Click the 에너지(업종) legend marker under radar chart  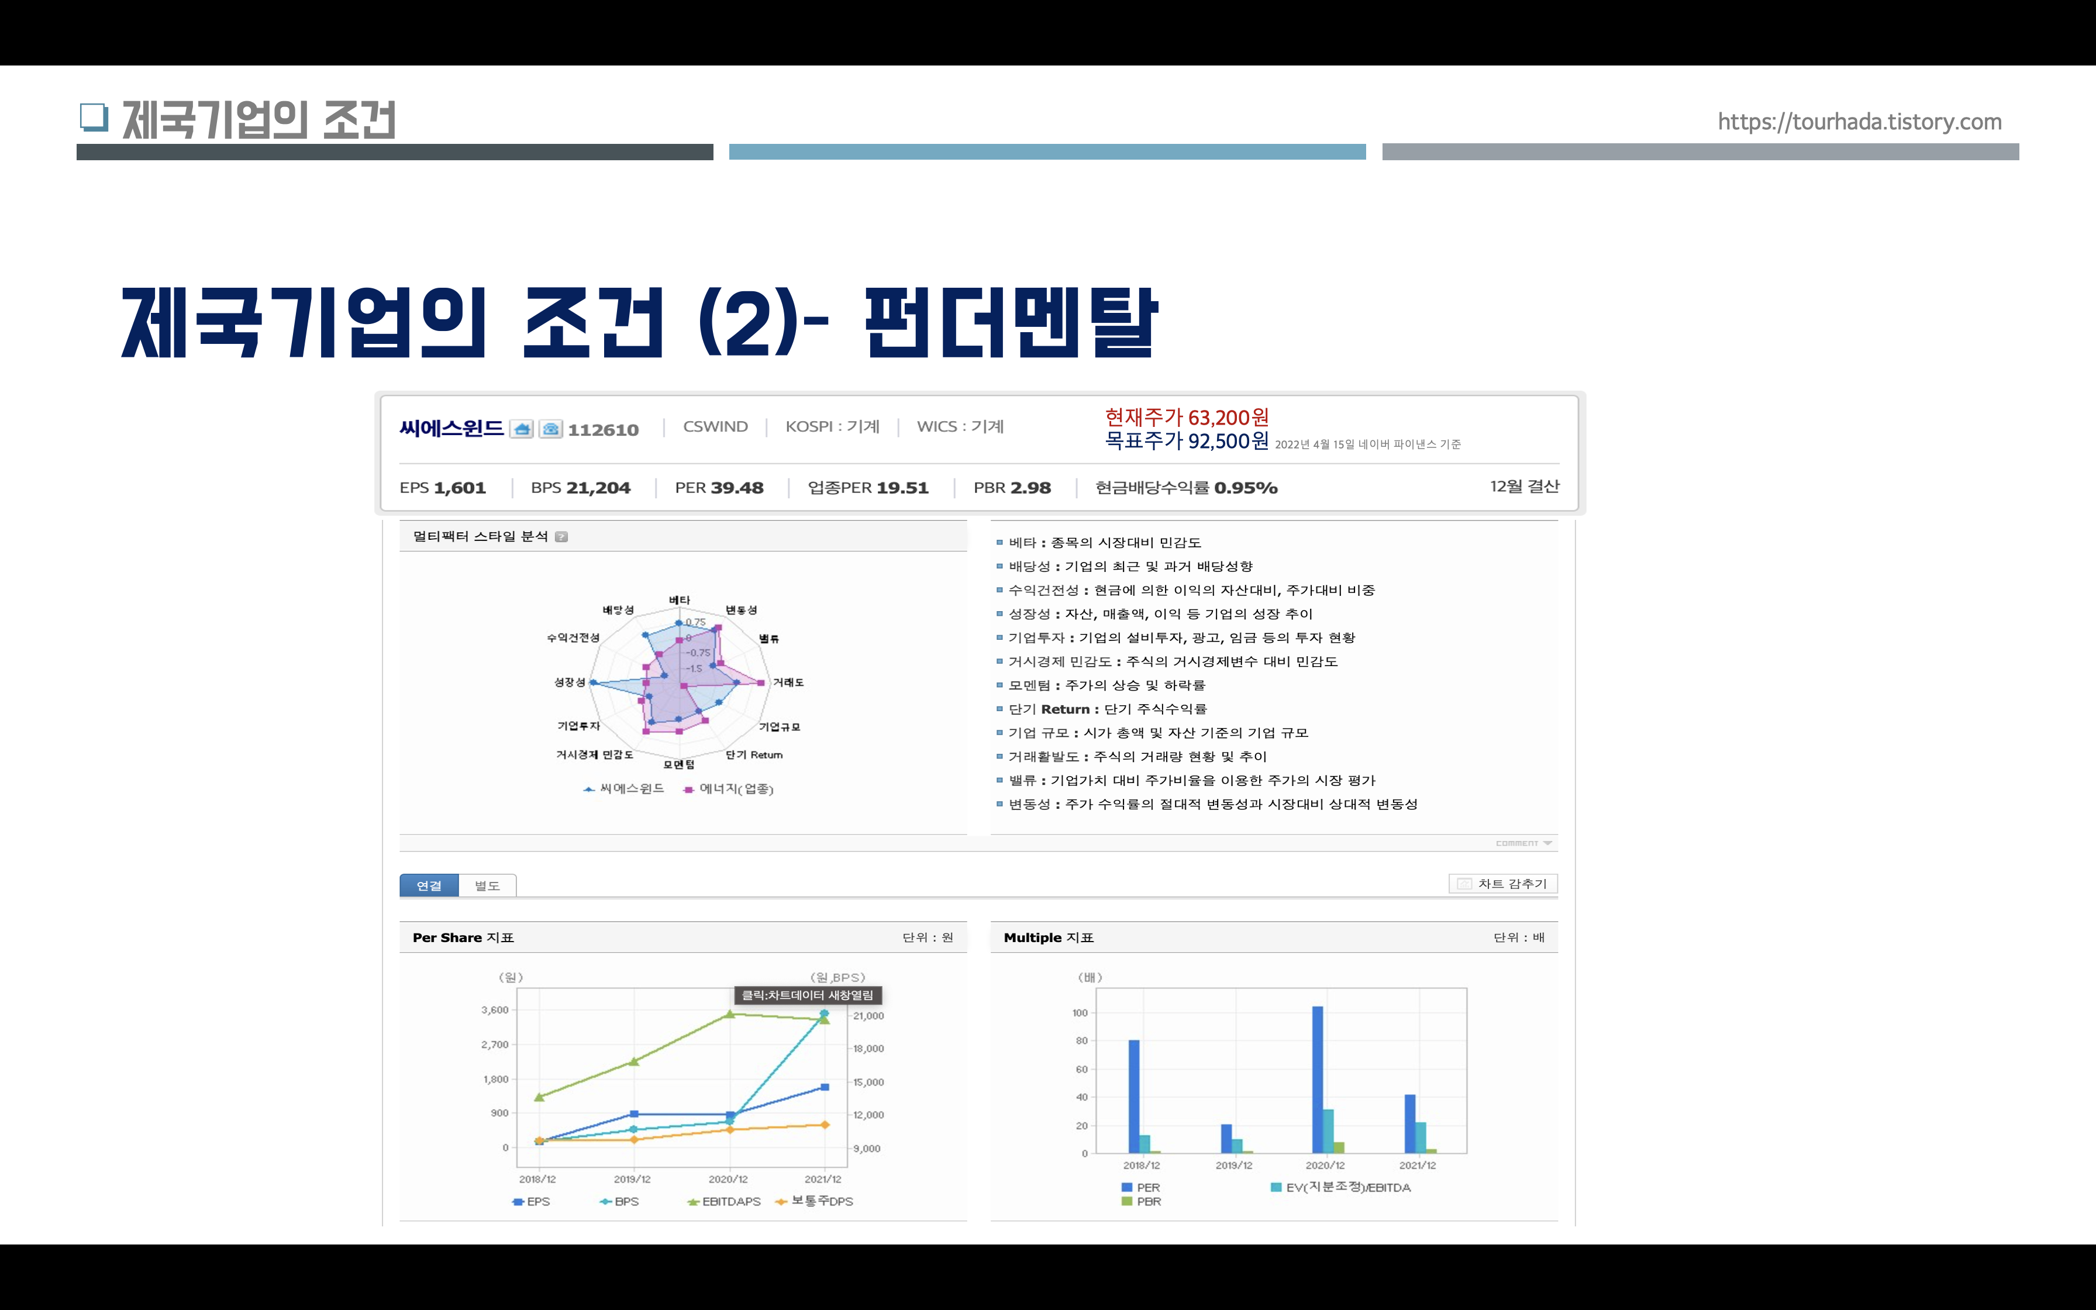pyautogui.click(x=688, y=790)
